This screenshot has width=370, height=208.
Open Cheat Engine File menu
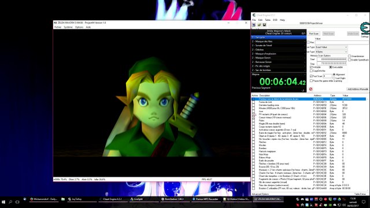(x=254, y=20)
